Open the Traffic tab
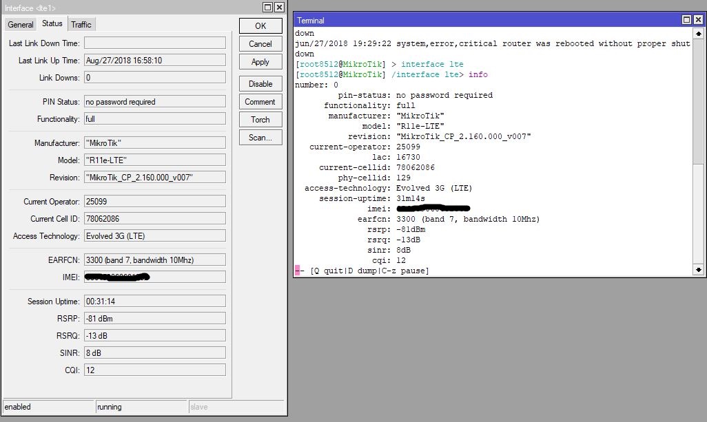This screenshot has height=422, width=707. (81, 25)
